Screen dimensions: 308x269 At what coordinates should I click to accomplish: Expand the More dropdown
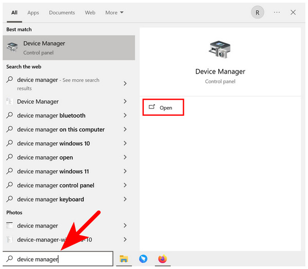pos(114,12)
